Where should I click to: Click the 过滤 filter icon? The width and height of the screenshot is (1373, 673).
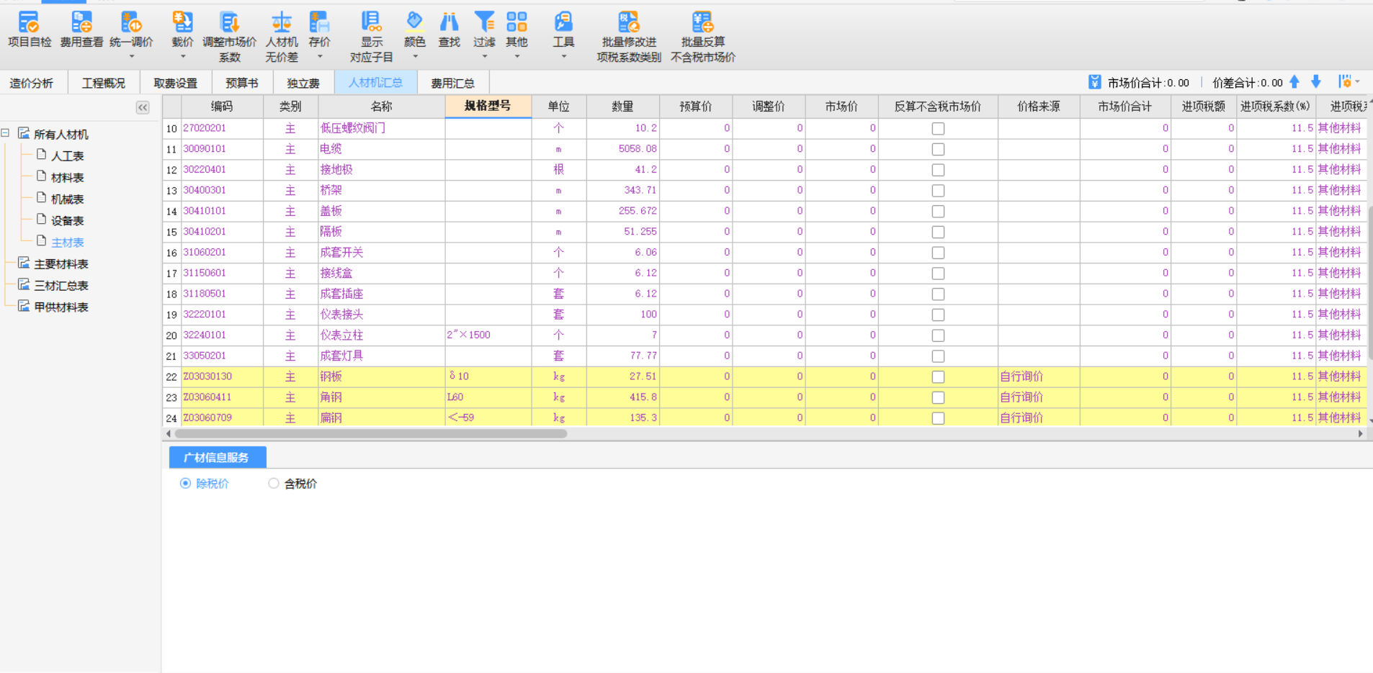484,22
